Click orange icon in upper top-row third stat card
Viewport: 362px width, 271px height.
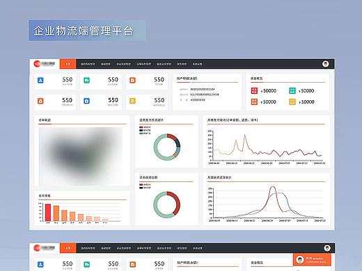pos(132,81)
